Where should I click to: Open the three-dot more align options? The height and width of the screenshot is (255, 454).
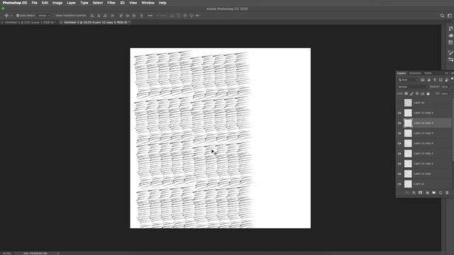pyautogui.click(x=150, y=16)
